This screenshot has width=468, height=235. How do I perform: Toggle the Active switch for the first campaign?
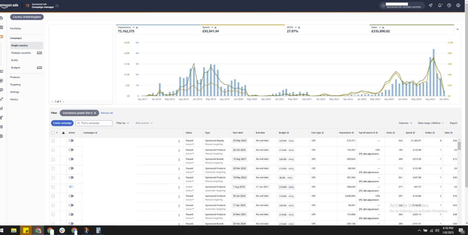71,141
